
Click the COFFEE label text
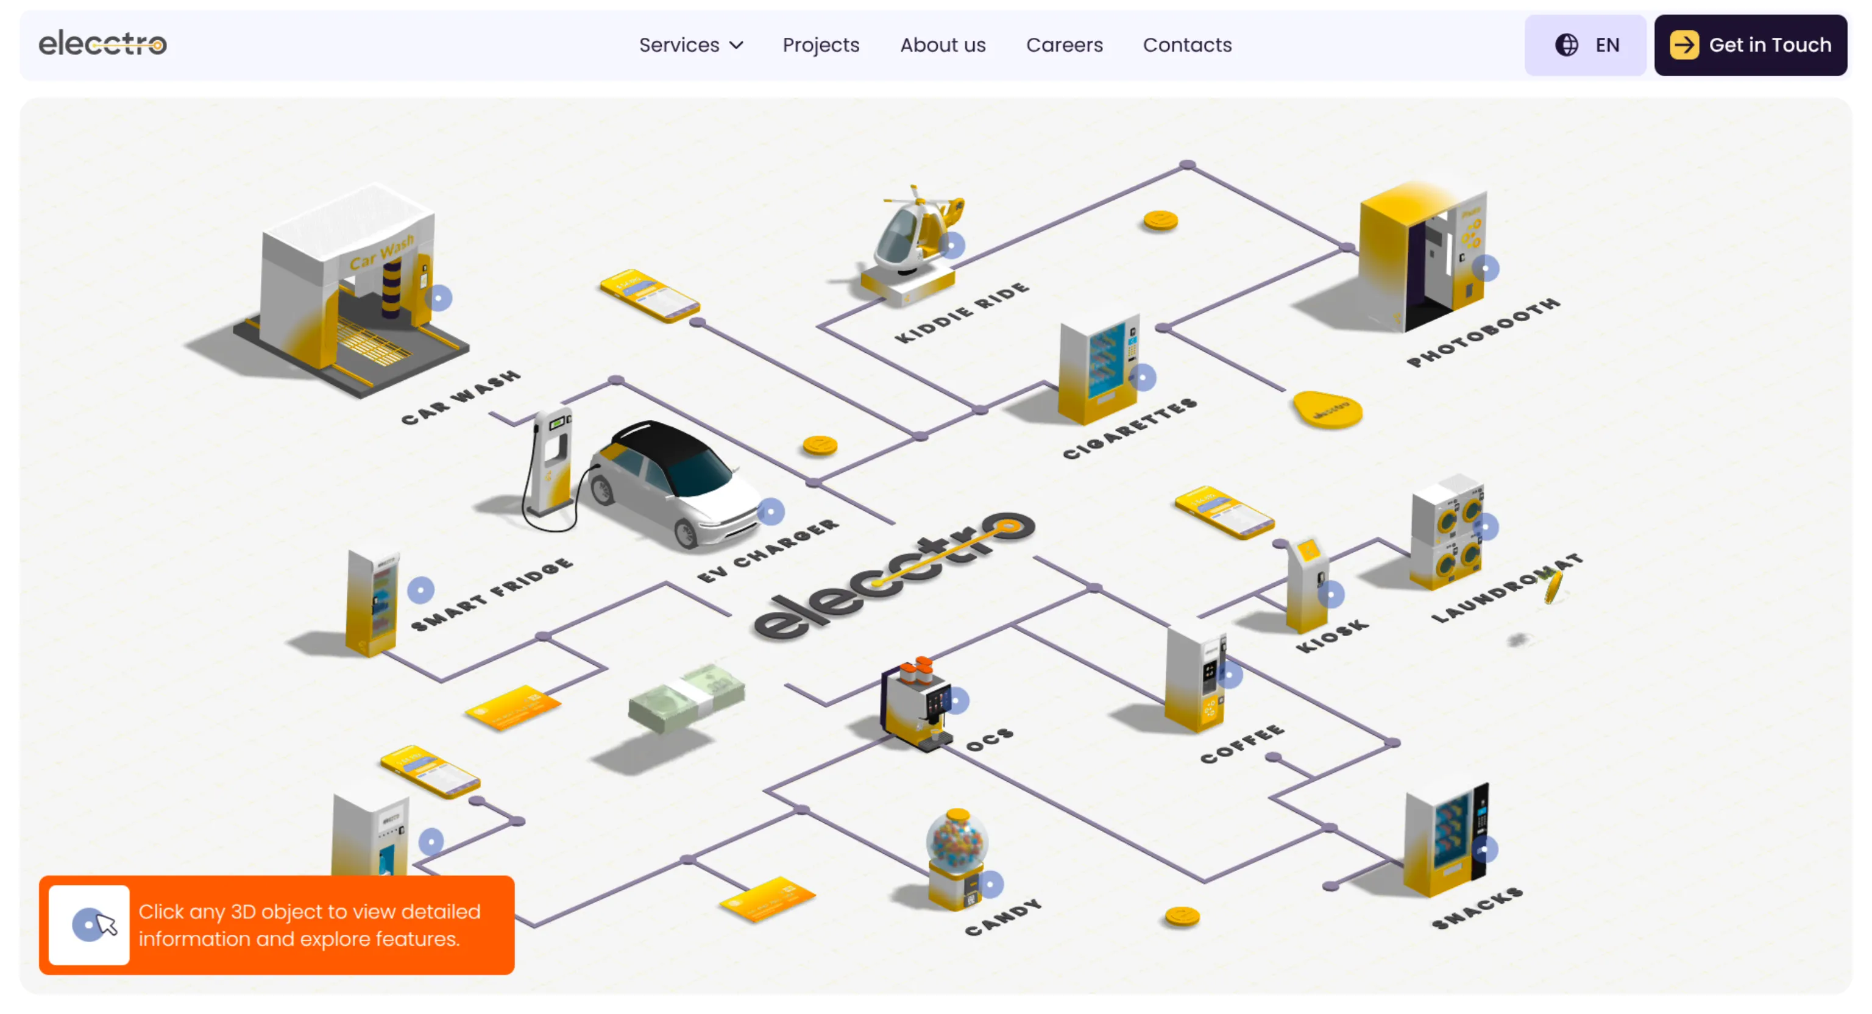coord(1241,744)
